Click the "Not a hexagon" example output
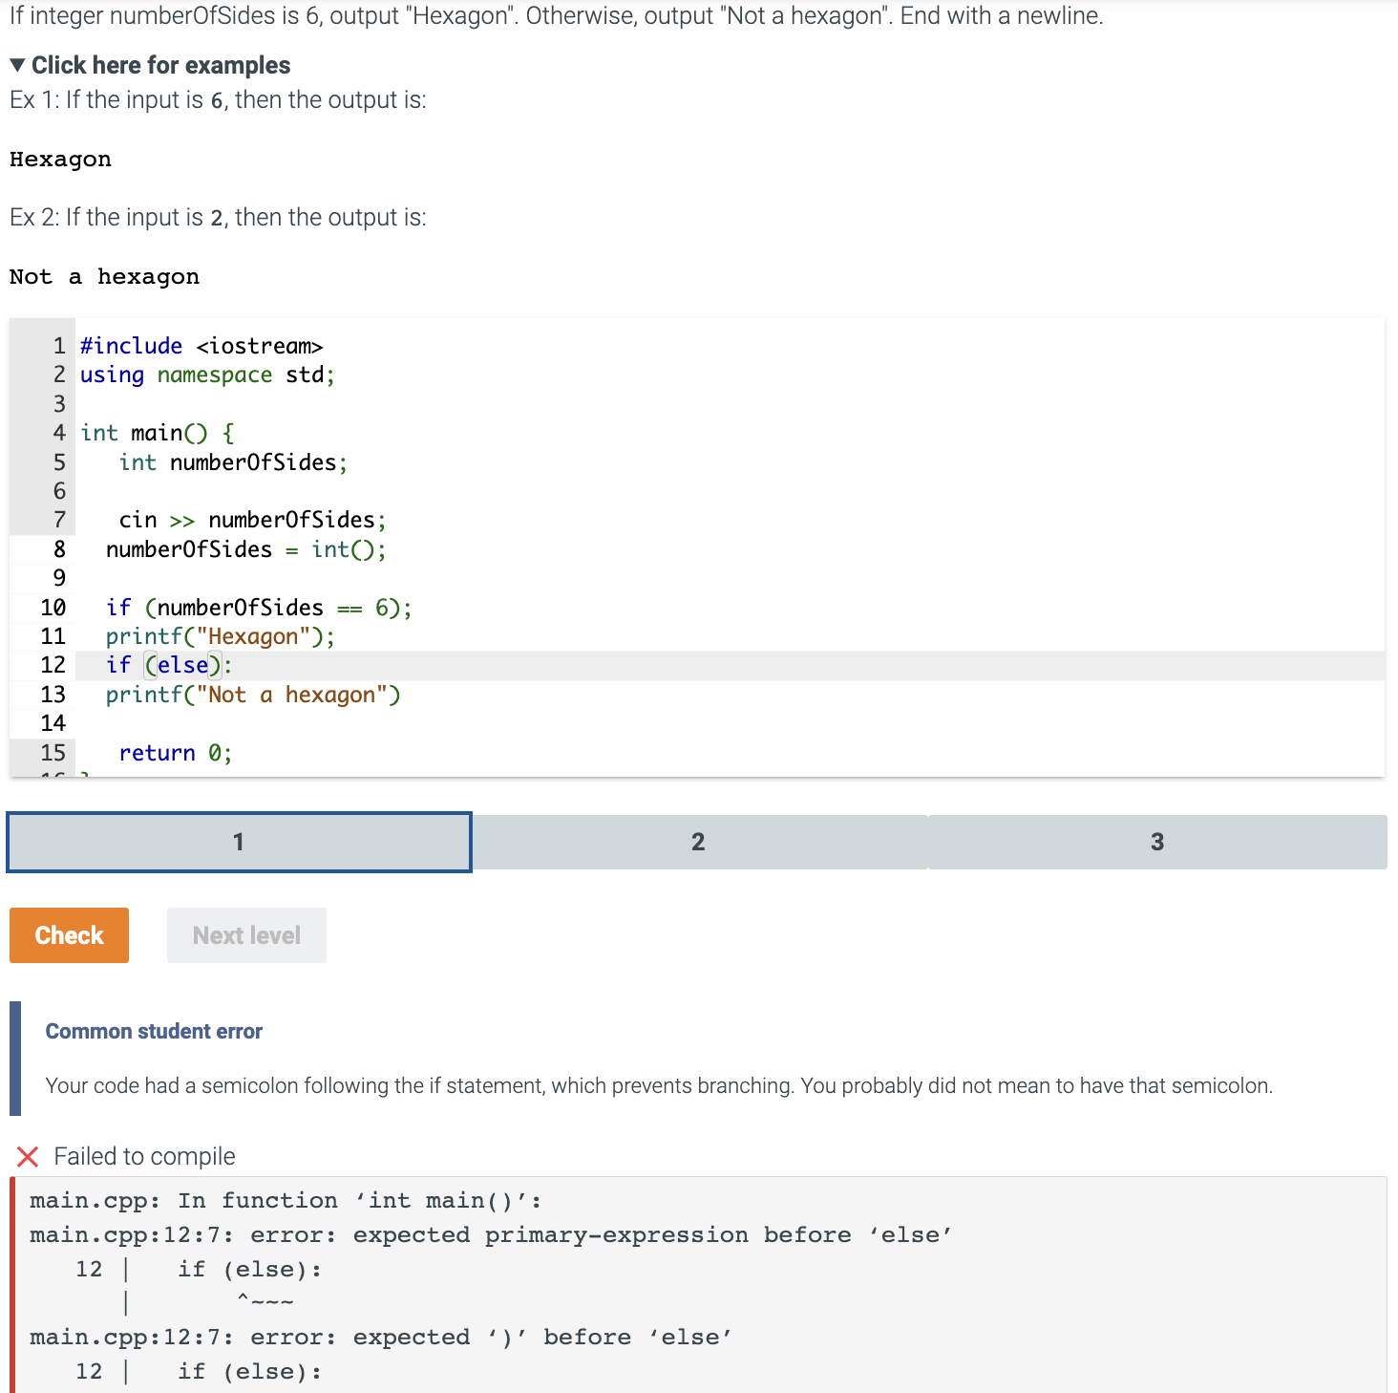The image size is (1398, 1393). [x=105, y=276]
